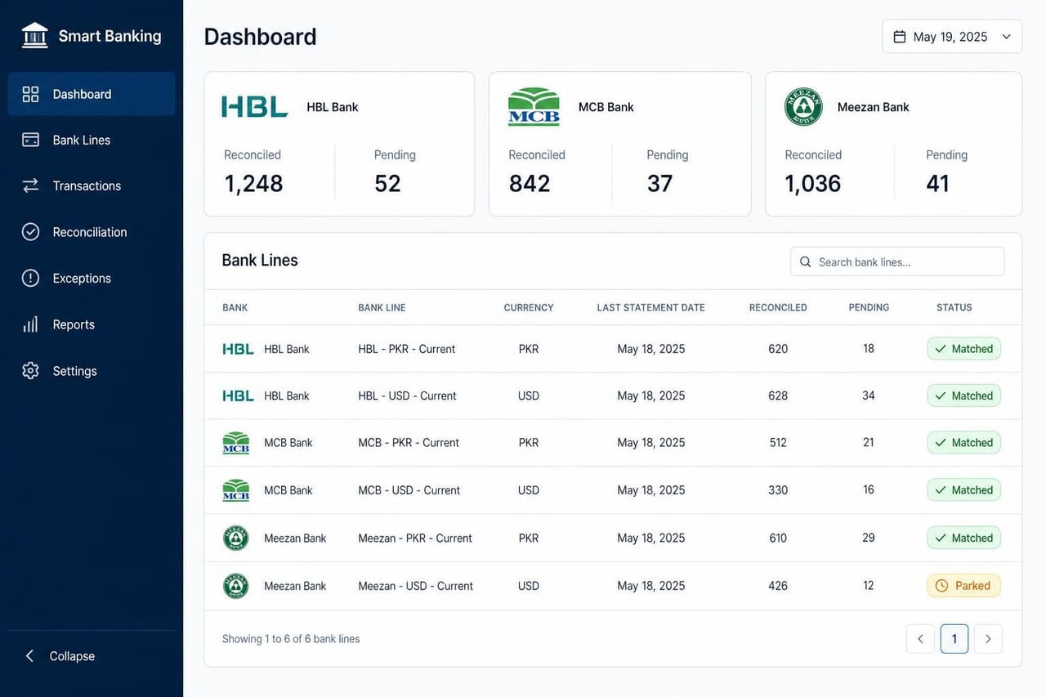Viewport: 1046px width, 697px height.
Task: Open the Exceptions section
Action: click(x=92, y=278)
